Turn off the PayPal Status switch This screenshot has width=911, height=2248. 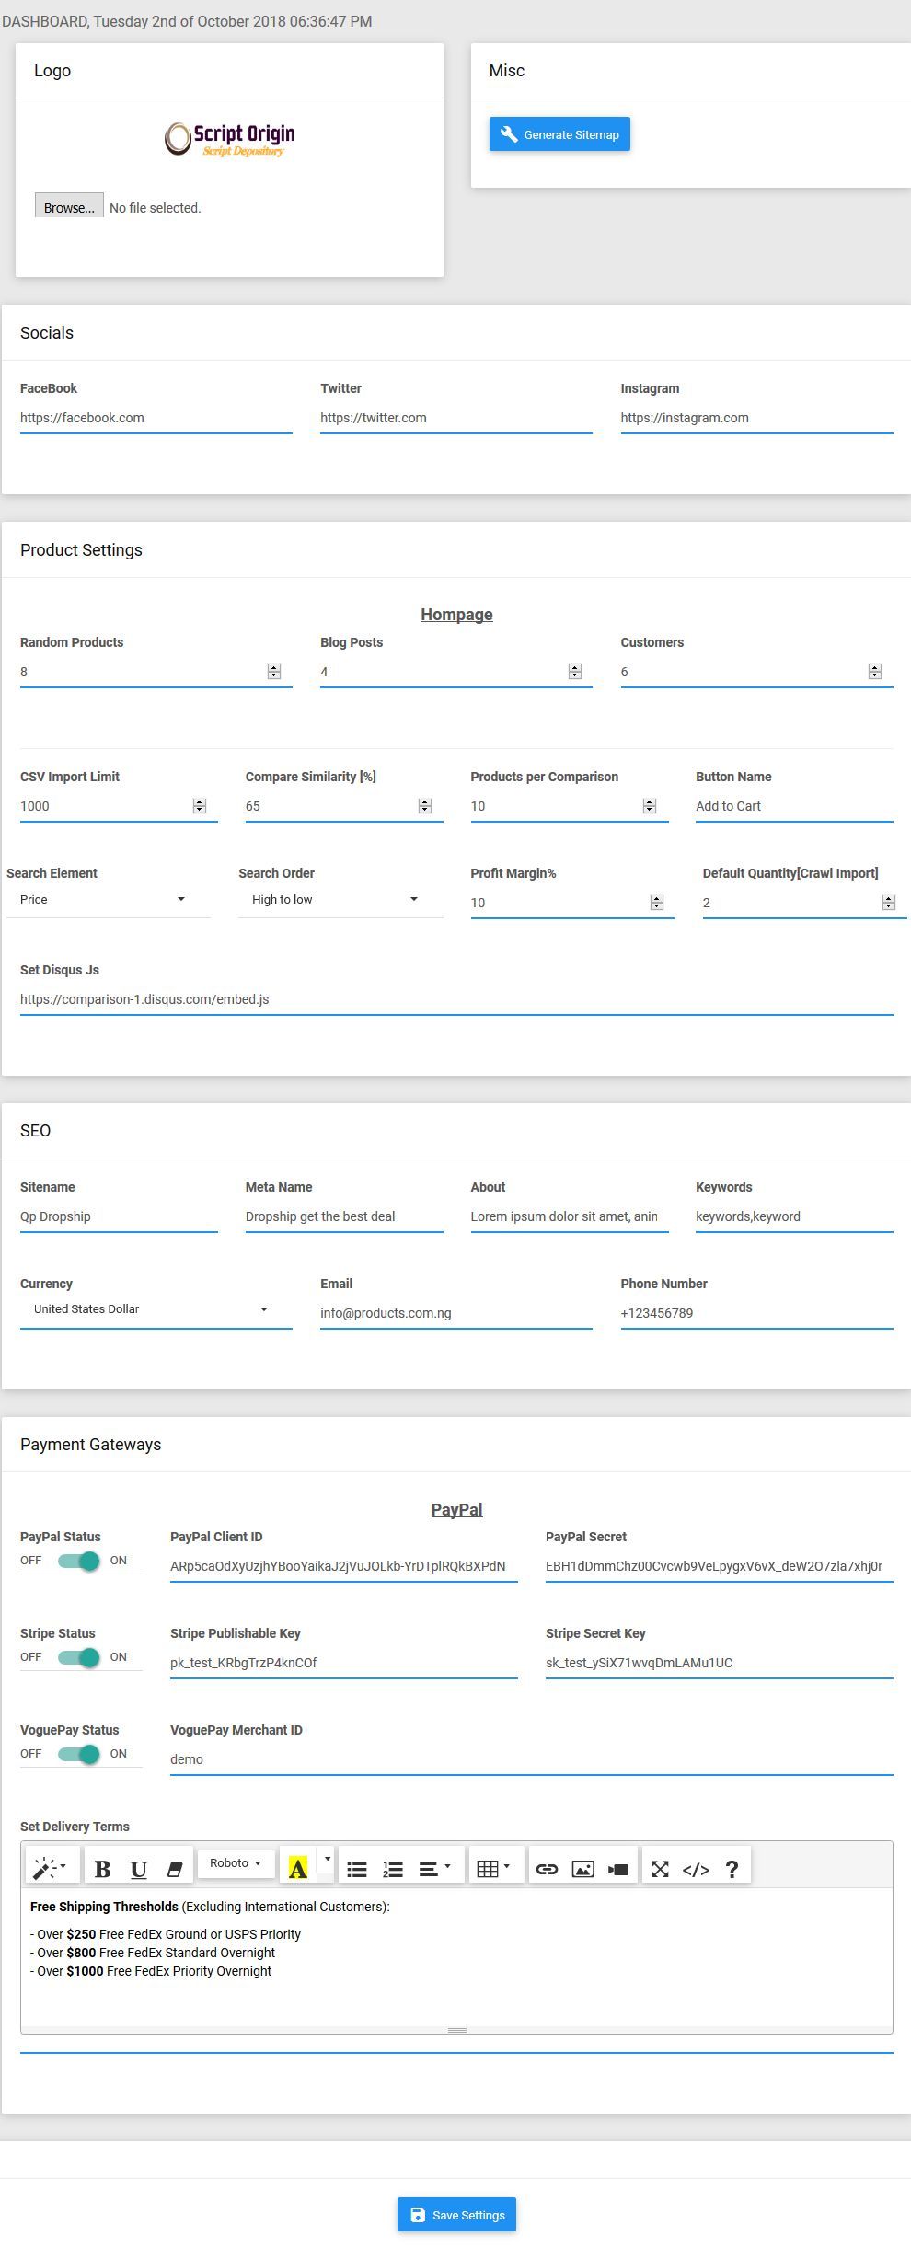(79, 1561)
